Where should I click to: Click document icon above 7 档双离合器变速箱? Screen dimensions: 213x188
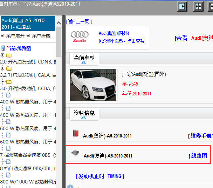tap(8, 148)
